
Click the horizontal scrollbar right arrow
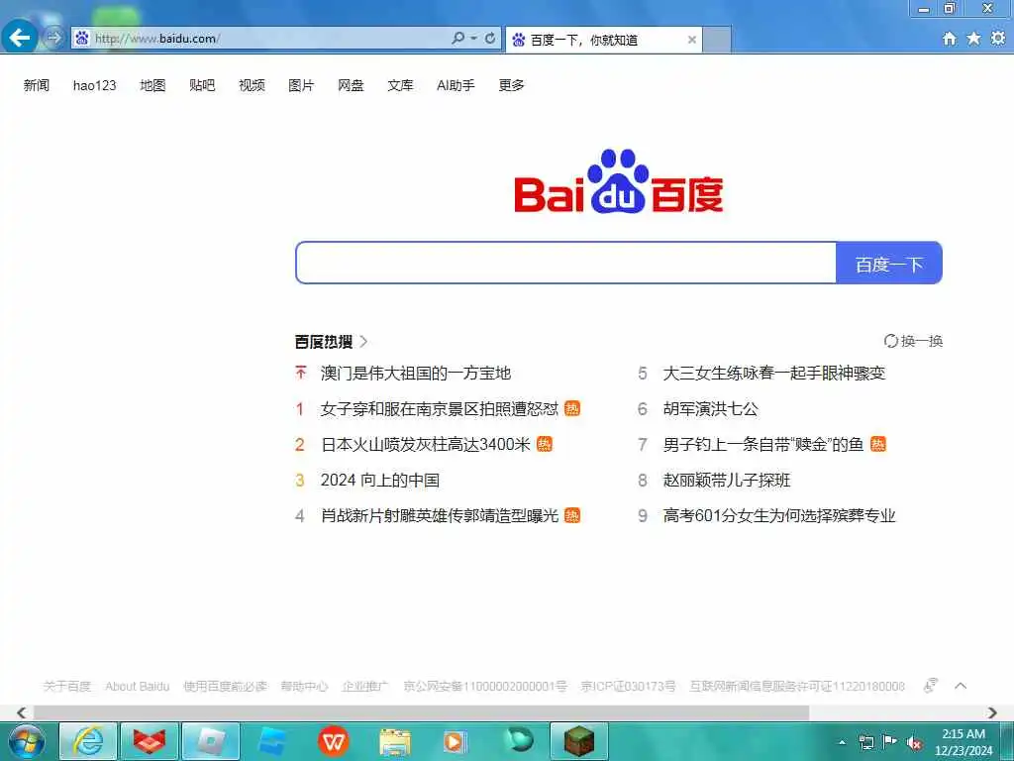(992, 712)
